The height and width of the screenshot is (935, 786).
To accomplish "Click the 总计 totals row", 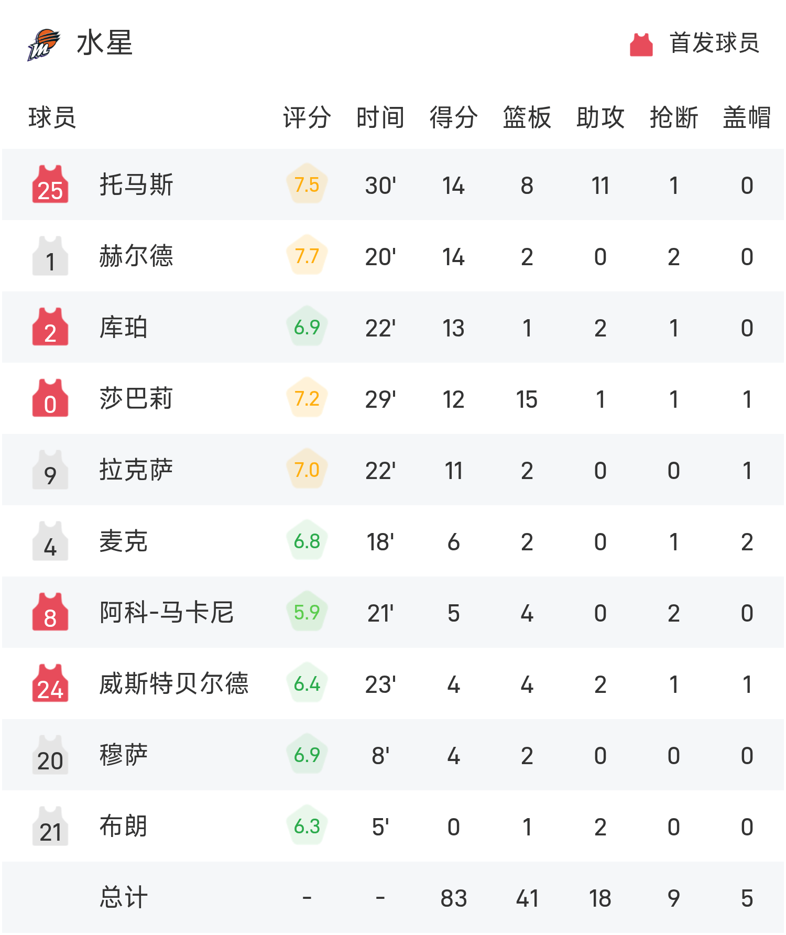I will click(x=393, y=897).
